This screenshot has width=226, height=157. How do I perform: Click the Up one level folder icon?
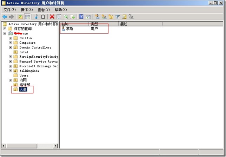tap(20, 16)
